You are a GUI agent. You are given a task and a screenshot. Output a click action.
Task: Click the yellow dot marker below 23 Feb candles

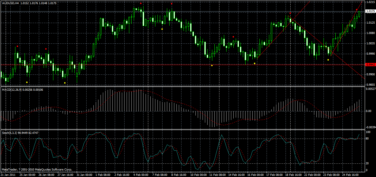(x=328, y=59)
